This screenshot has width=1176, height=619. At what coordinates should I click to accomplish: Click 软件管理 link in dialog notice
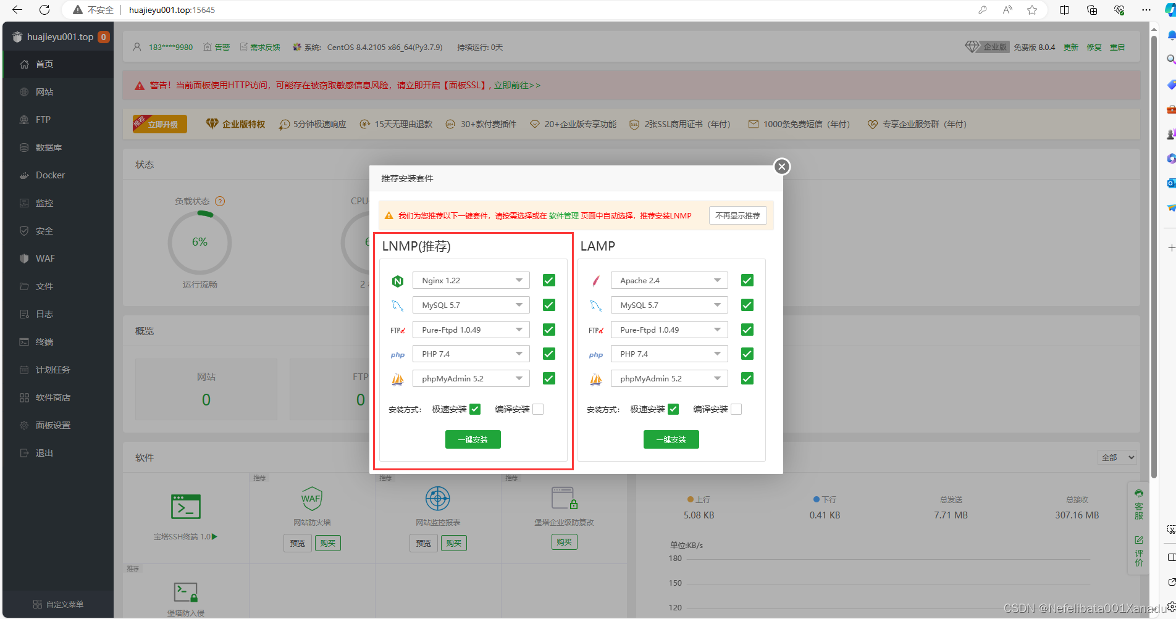(x=564, y=215)
